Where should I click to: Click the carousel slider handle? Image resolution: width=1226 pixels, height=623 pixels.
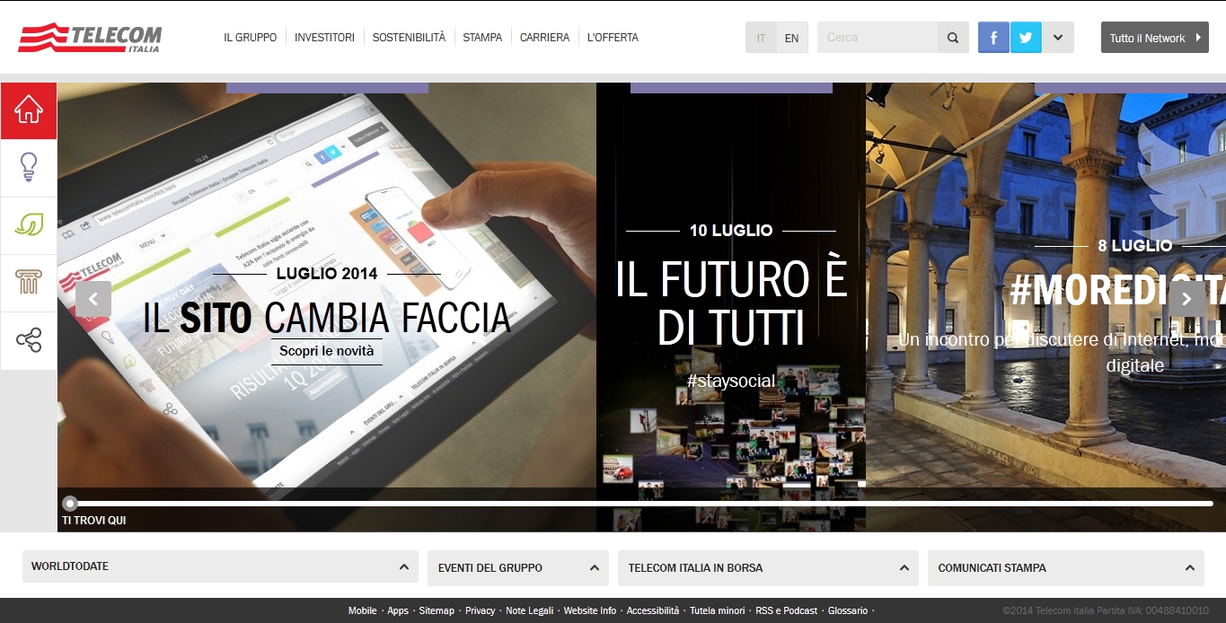point(70,504)
